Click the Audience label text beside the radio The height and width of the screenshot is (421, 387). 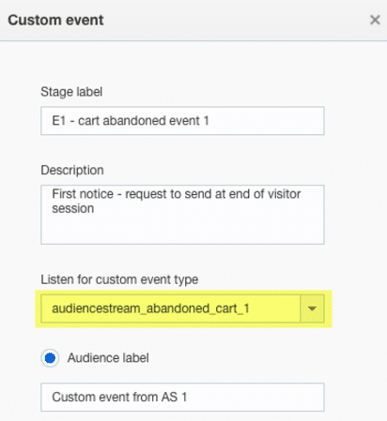(x=108, y=358)
